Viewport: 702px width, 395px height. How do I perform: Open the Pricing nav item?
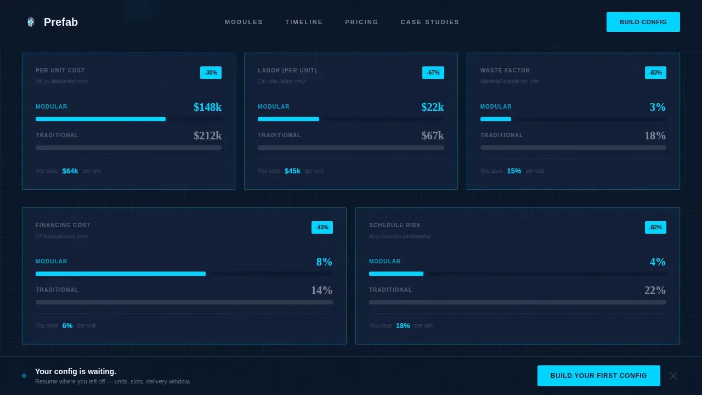361,22
